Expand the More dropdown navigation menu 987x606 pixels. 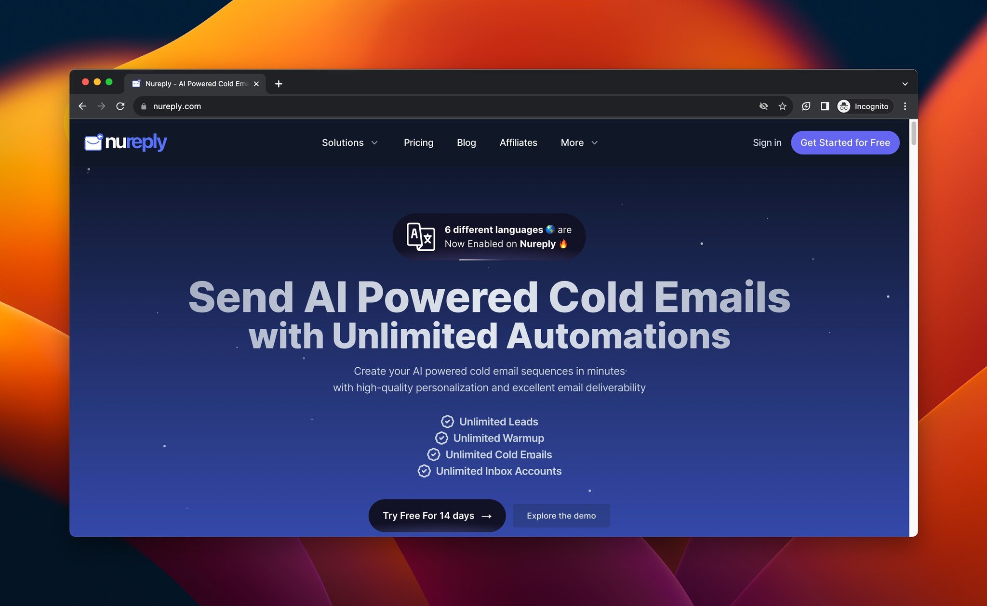click(x=578, y=142)
